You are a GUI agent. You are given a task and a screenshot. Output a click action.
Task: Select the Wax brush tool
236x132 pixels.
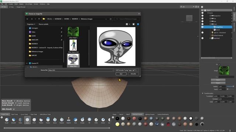click(x=75, y=120)
